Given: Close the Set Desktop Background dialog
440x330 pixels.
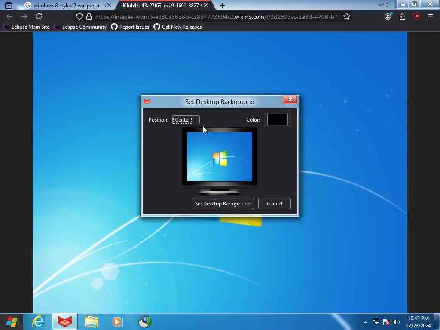Looking at the screenshot, I should 290,100.
